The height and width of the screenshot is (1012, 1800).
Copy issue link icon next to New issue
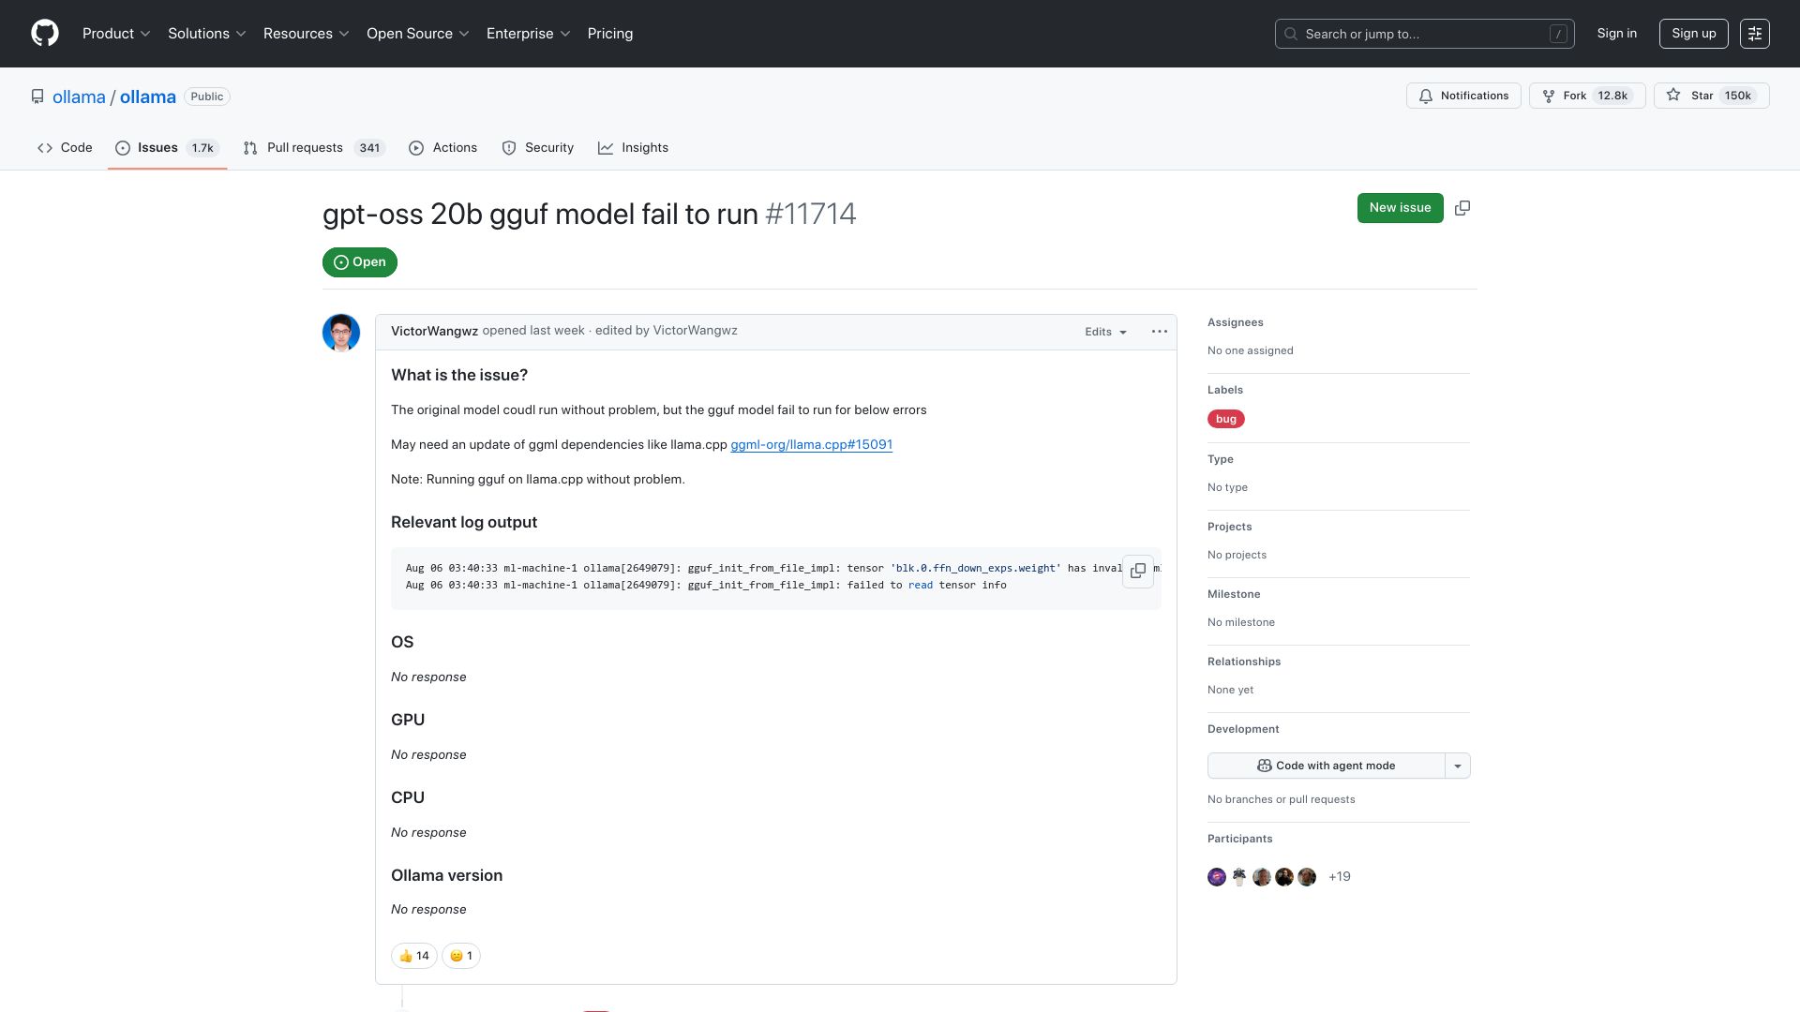[1462, 208]
